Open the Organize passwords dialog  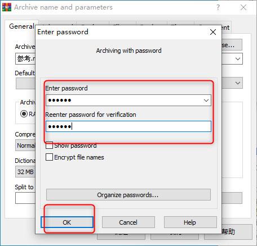[x=128, y=195]
